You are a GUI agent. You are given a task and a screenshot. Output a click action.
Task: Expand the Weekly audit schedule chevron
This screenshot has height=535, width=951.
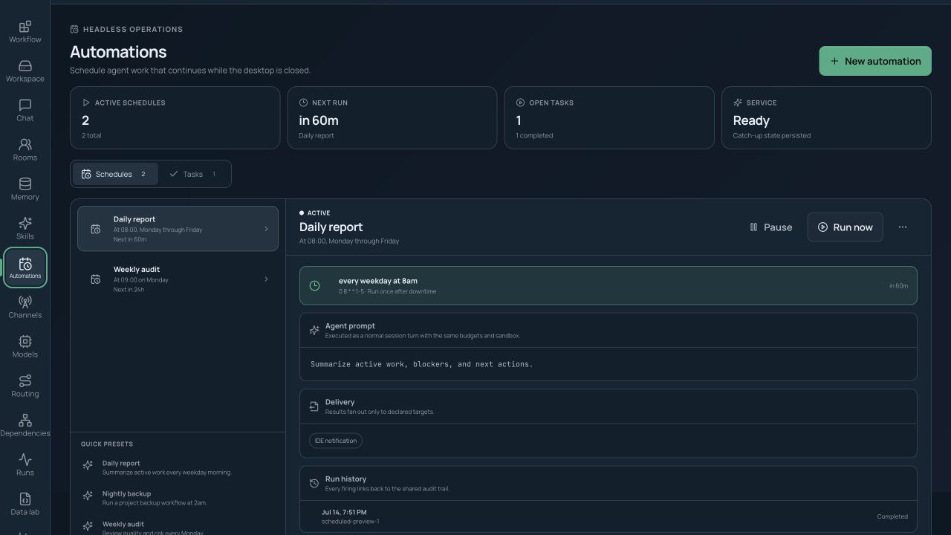pyautogui.click(x=266, y=279)
